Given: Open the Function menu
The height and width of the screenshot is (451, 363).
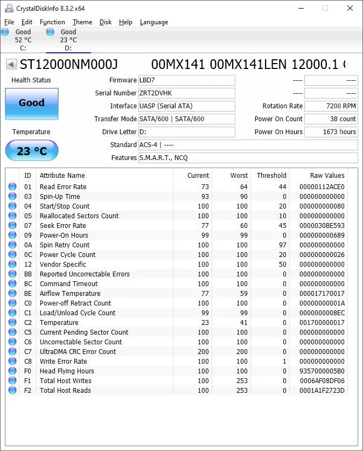Looking at the screenshot, I should [x=52, y=22].
